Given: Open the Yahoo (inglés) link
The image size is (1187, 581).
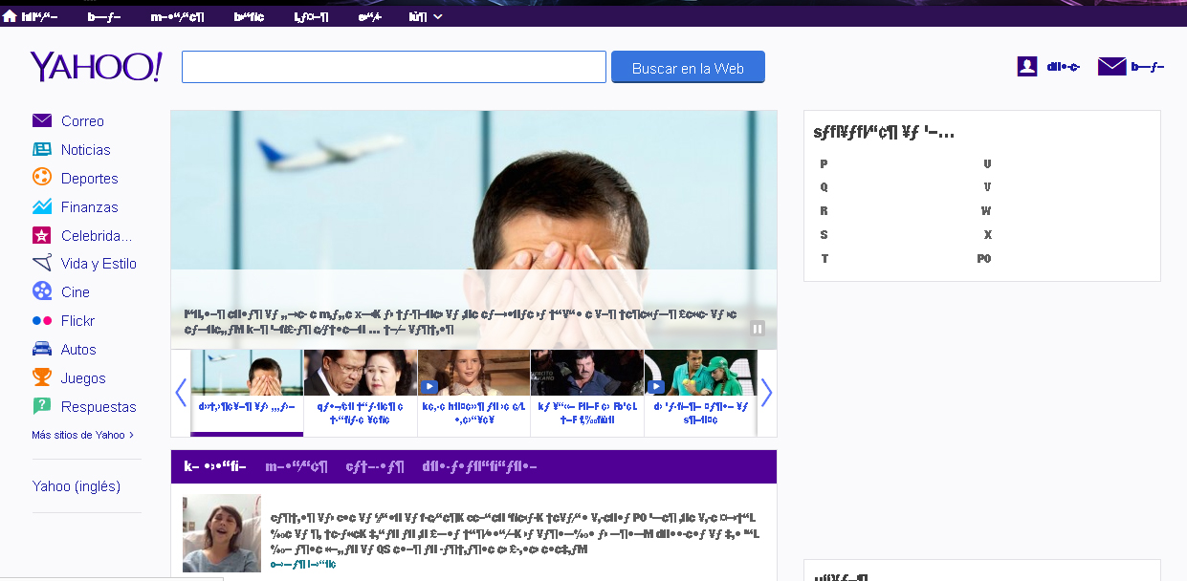Looking at the screenshot, I should (x=77, y=486).
